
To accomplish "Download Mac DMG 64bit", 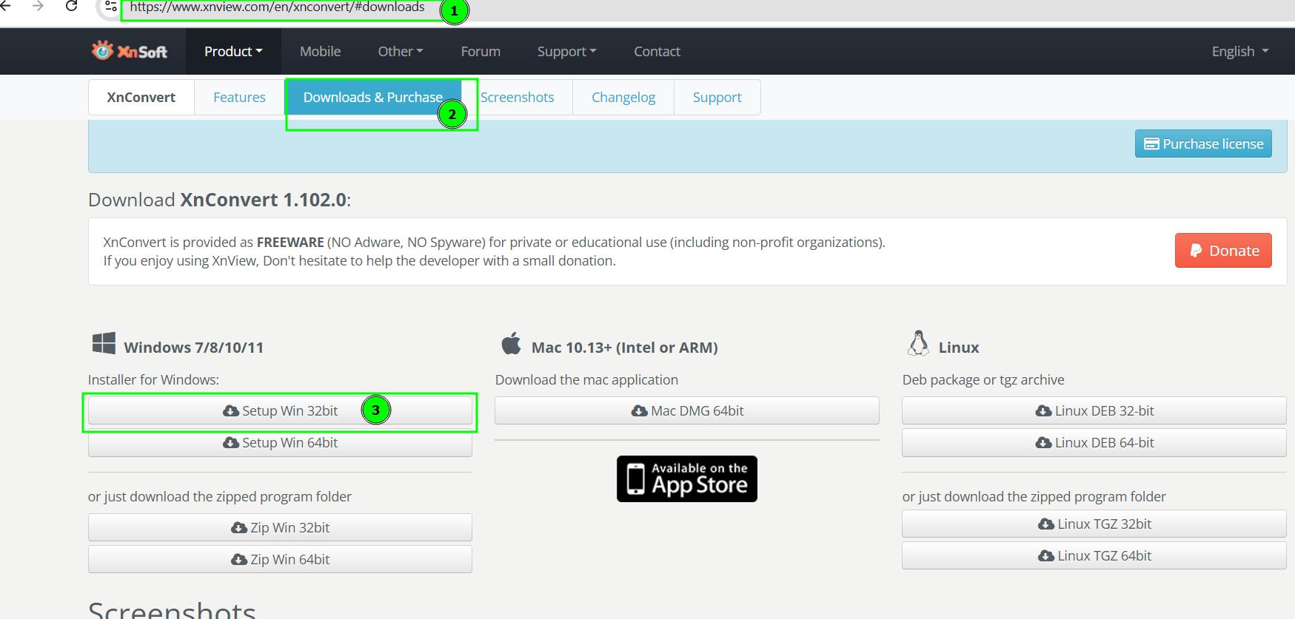I will 687,410.
